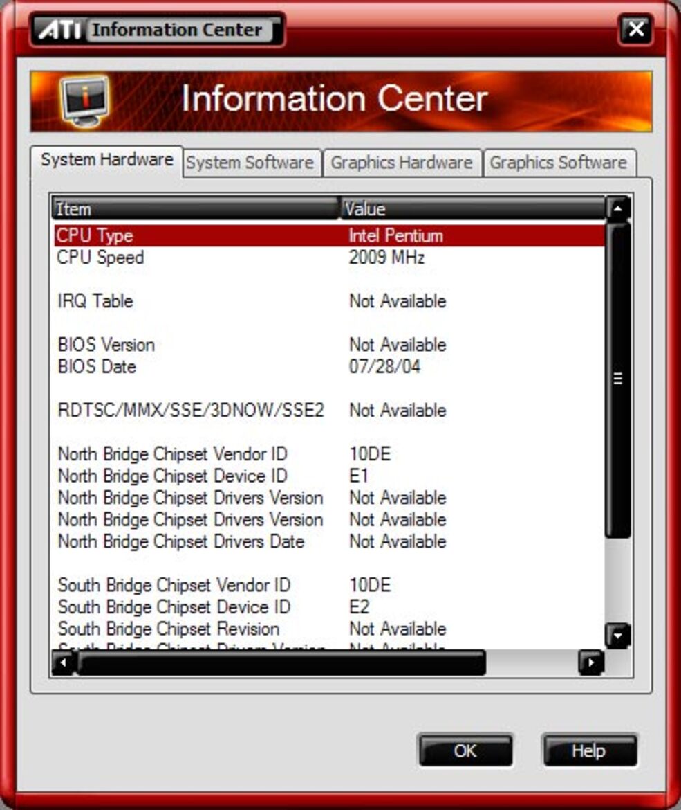
Task: Click the vertical scrollbar thumb
Action: (618, 379)
